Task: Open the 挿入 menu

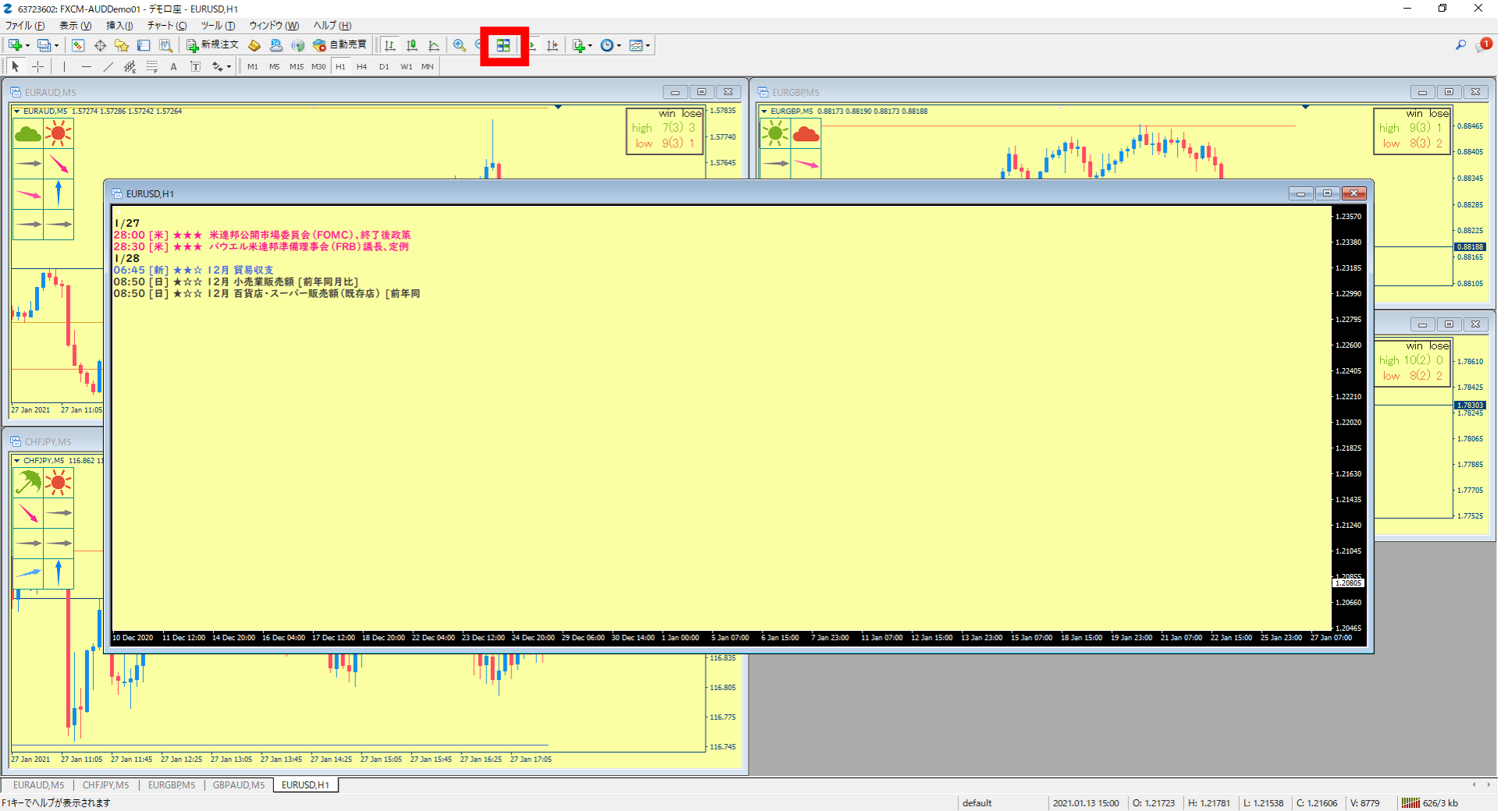Action: (x=119, y=26)
